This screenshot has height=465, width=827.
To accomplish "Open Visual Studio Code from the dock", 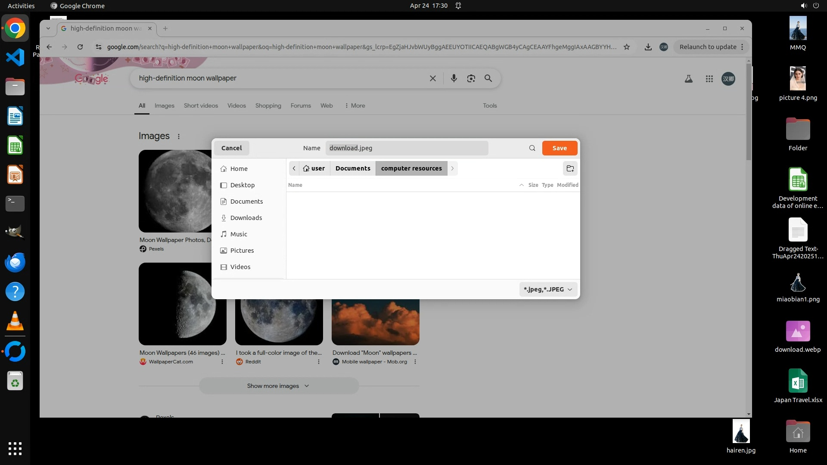I will [x=15, y=57].
